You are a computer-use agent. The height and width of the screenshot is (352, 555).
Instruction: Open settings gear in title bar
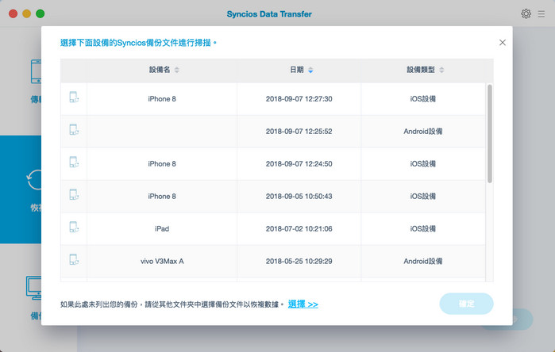tap(526, 13)
